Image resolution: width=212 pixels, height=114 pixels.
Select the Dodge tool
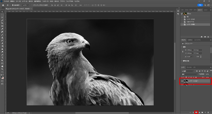2,52
